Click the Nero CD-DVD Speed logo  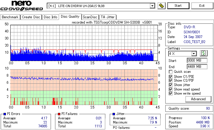(x=22, y=6)
